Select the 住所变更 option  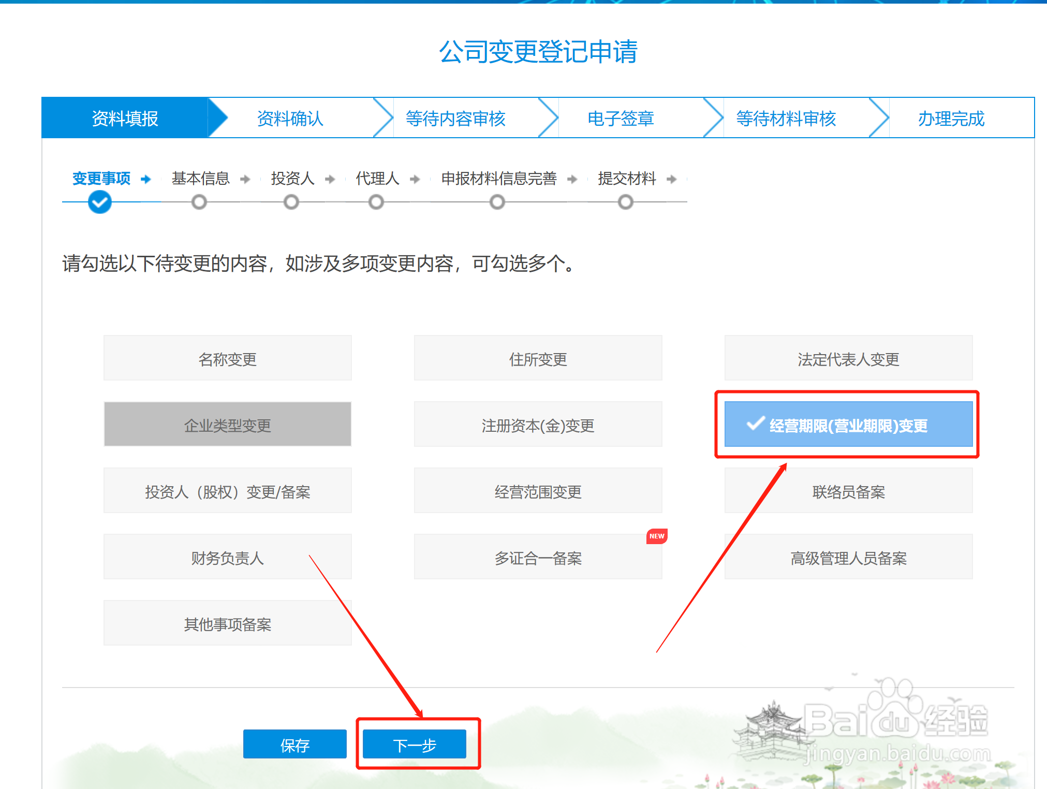tap(538, 359)
